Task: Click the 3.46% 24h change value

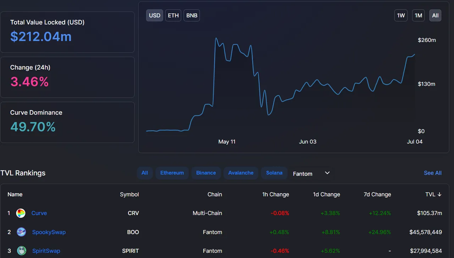Action: 29,82
